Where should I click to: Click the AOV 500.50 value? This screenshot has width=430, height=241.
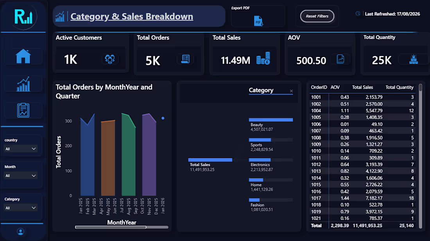click(x=311, y=60)
